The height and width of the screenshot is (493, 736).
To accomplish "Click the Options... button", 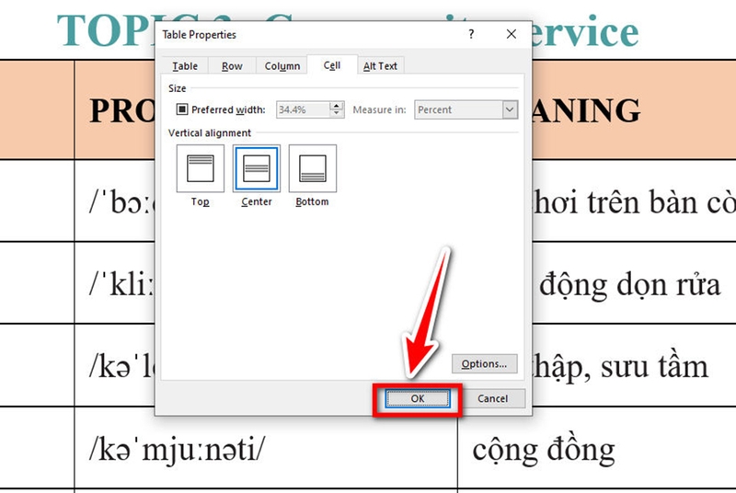I will click(484, 363).
